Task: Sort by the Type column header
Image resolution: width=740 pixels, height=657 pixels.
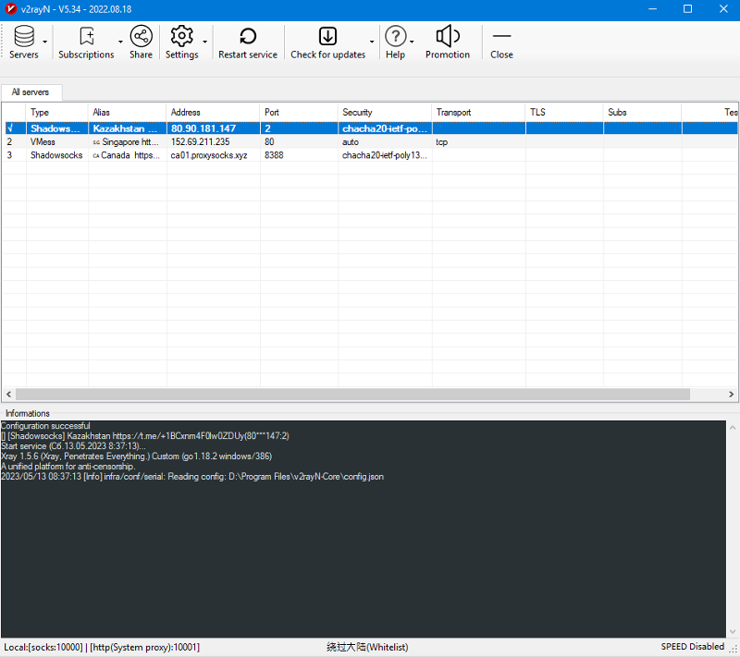Action: coord(57,112)
